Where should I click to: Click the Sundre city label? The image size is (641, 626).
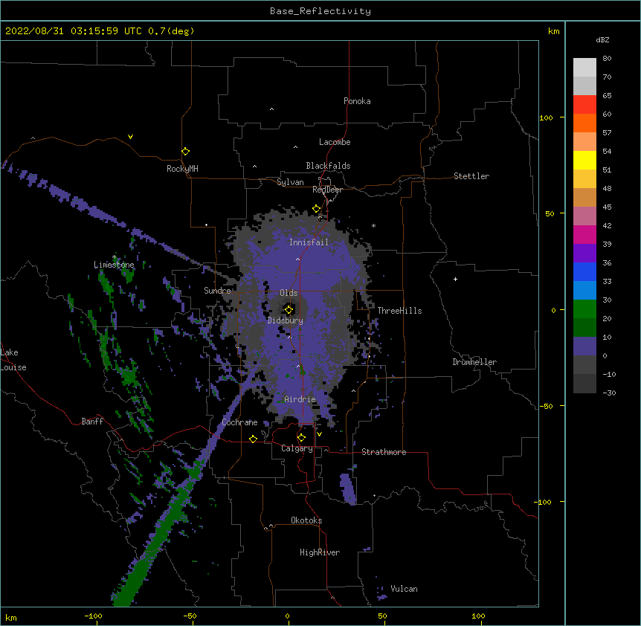click(x=217, y=291)
